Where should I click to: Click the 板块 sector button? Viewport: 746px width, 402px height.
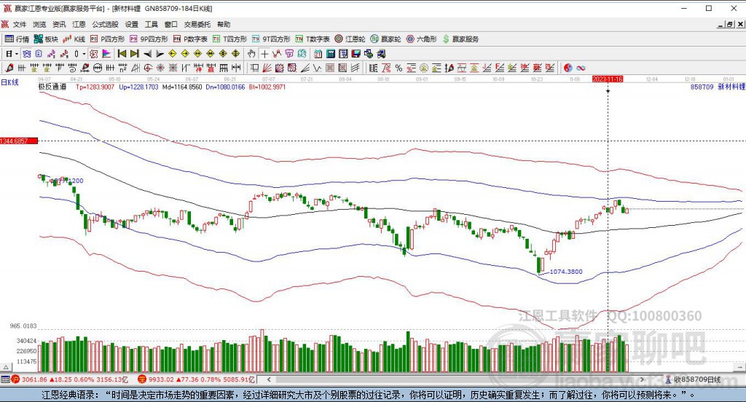point(46,39)
